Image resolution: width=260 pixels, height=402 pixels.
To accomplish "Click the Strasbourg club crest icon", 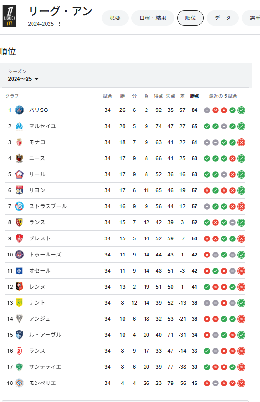I will pos(19,206).
